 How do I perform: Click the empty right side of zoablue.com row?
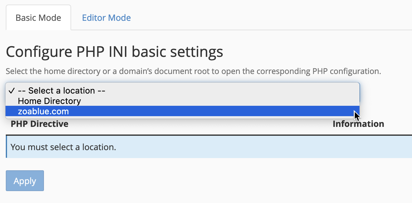pos(244,111)
